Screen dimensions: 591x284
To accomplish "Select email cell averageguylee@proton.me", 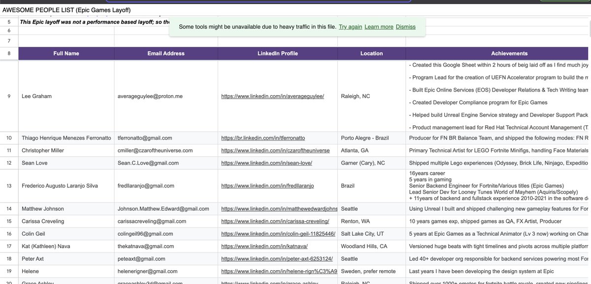I will [166, 96].
